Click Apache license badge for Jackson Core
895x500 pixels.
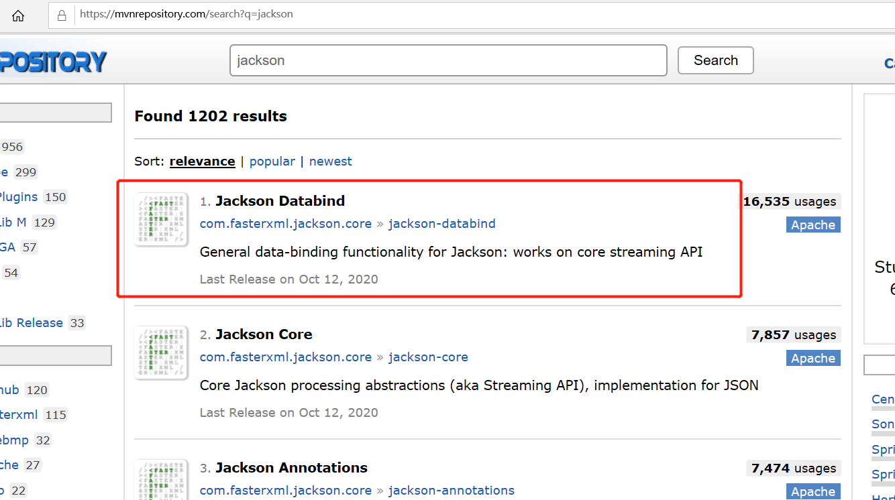(813, 359)
